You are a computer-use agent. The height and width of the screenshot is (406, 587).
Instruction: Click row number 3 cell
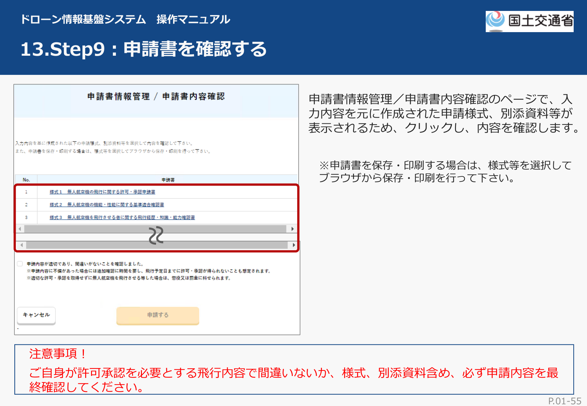click(x=26, y=217)
